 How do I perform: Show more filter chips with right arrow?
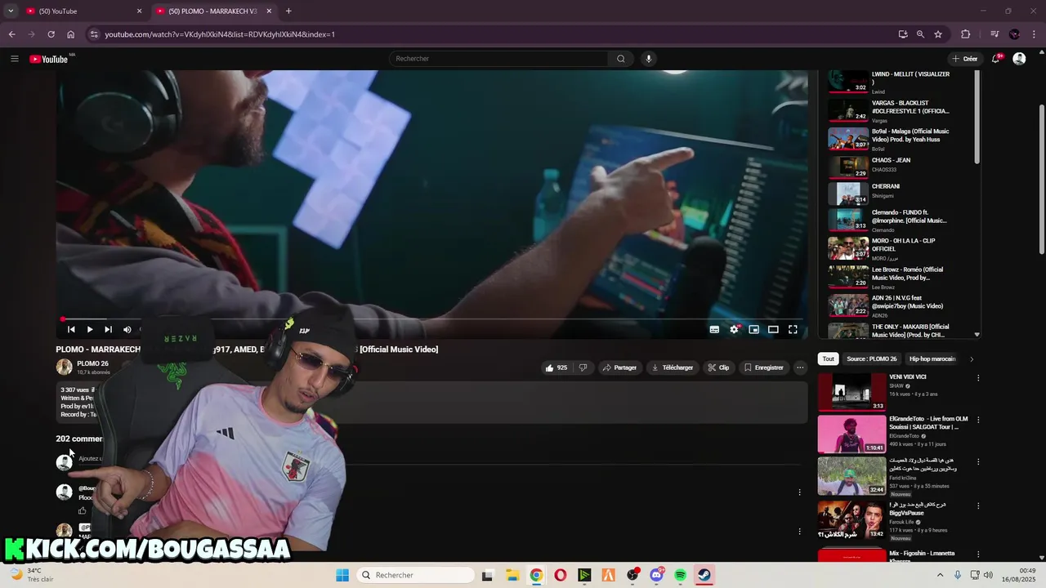(x=972, y=359)
